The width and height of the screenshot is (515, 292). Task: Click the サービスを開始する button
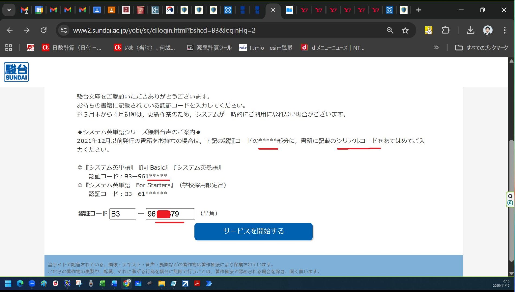coord(253,231)
